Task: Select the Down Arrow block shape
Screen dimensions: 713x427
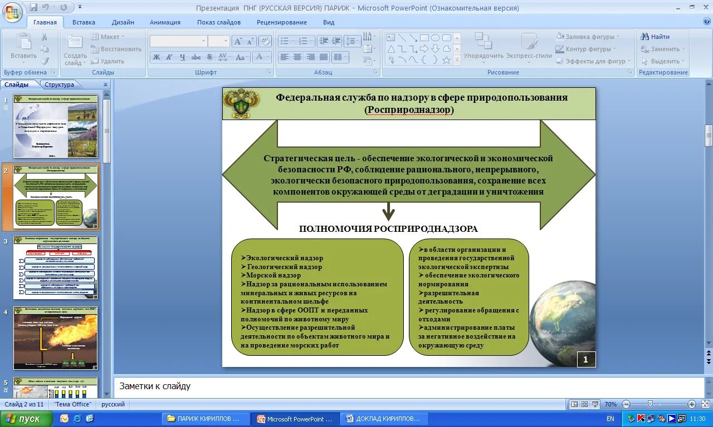Action: tap(435, 49)
